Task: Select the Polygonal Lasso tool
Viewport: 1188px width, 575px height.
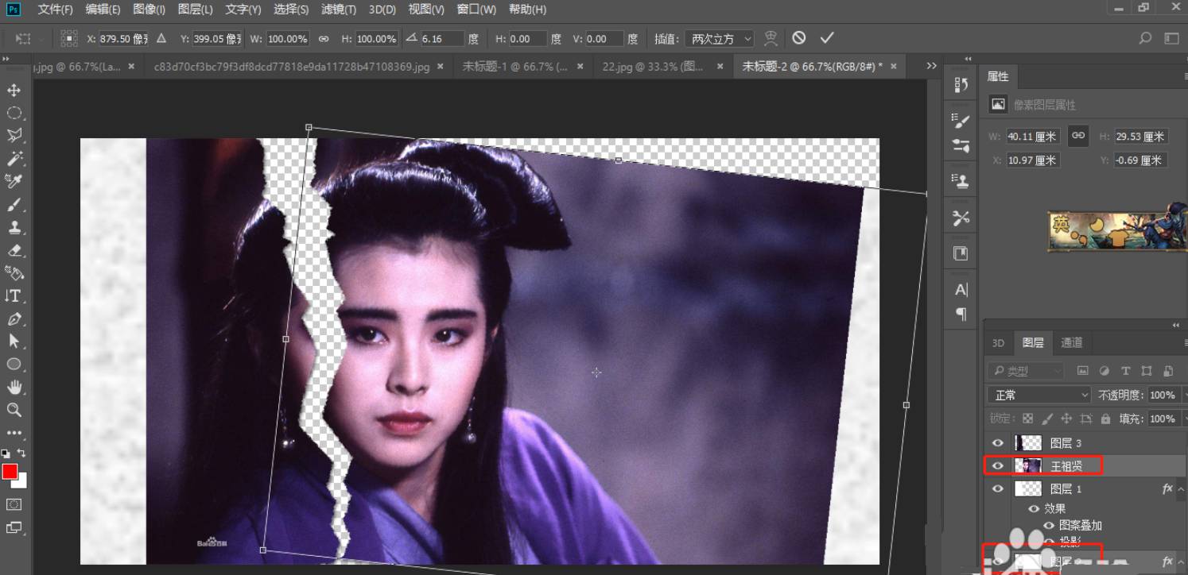Action: [14, 136]
